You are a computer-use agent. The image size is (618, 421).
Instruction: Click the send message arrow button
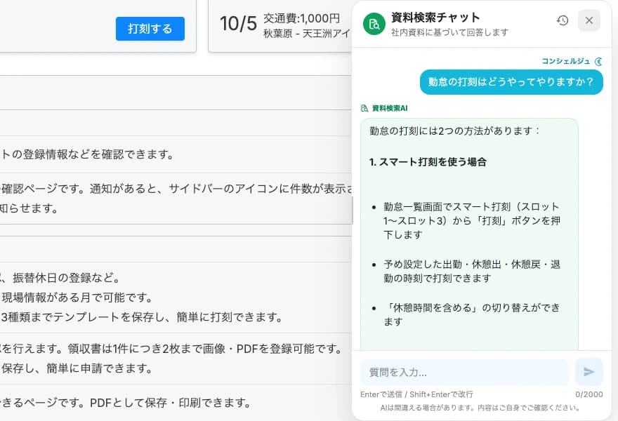point(589,372)
